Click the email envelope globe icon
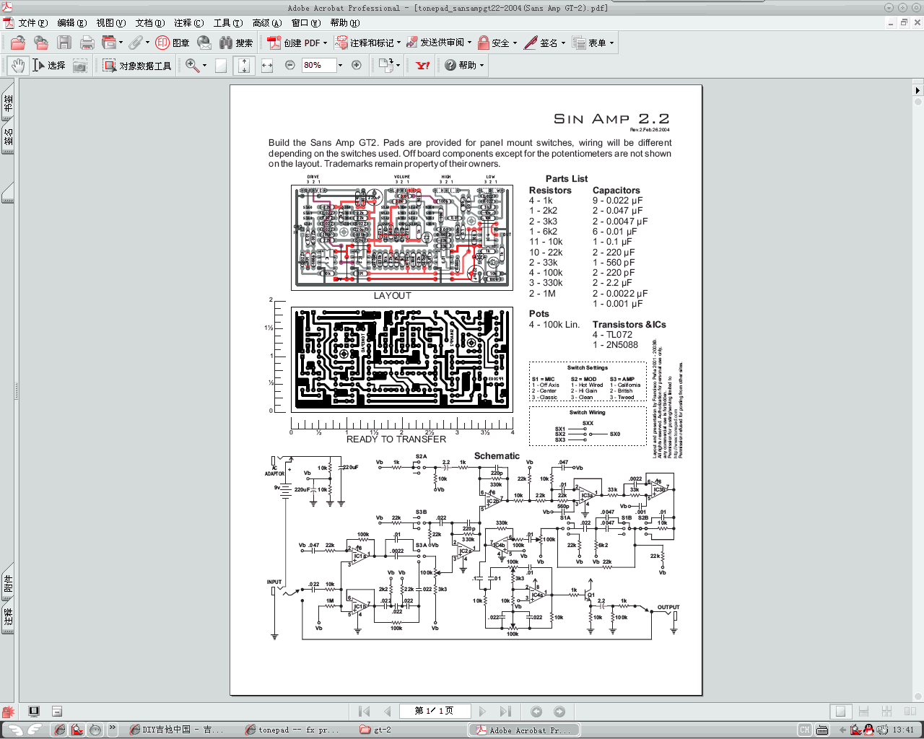The height and width of the screenshot is (739, 924). [x=204, y=43]
